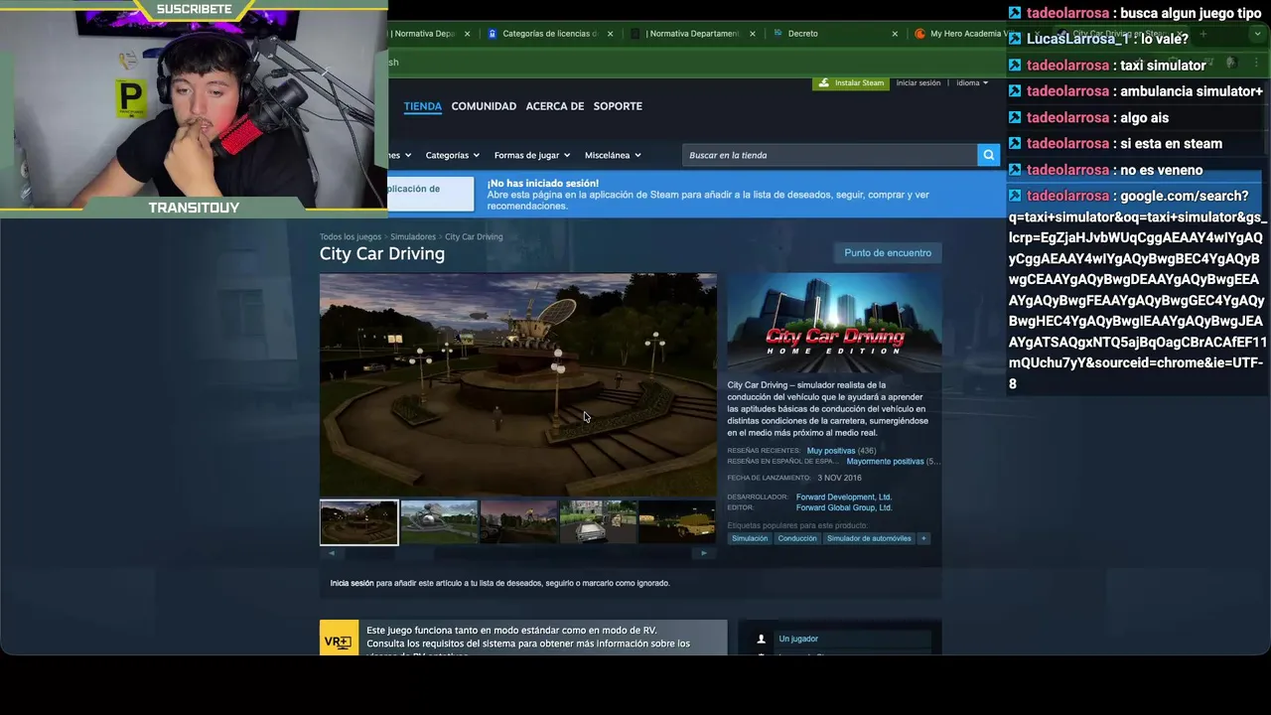
Task: Close the Decreto browser tab
Action: [x=895, y=34]
